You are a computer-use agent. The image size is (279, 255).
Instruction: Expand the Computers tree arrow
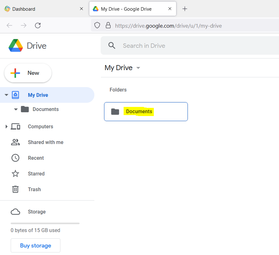coord(6,127)
